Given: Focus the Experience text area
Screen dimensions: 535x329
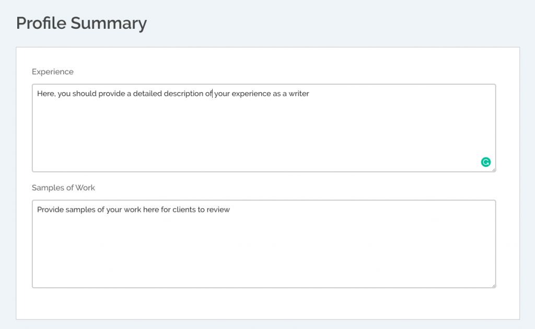Looking at the screenshot, I should [x=264, y=128].
